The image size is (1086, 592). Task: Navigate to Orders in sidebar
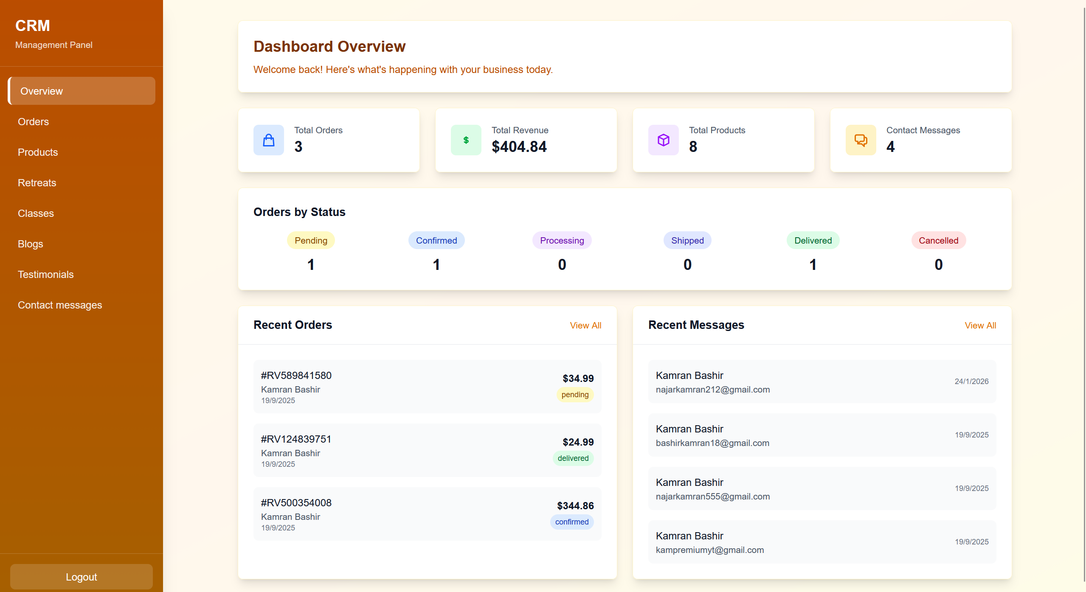tap(34, 122)
